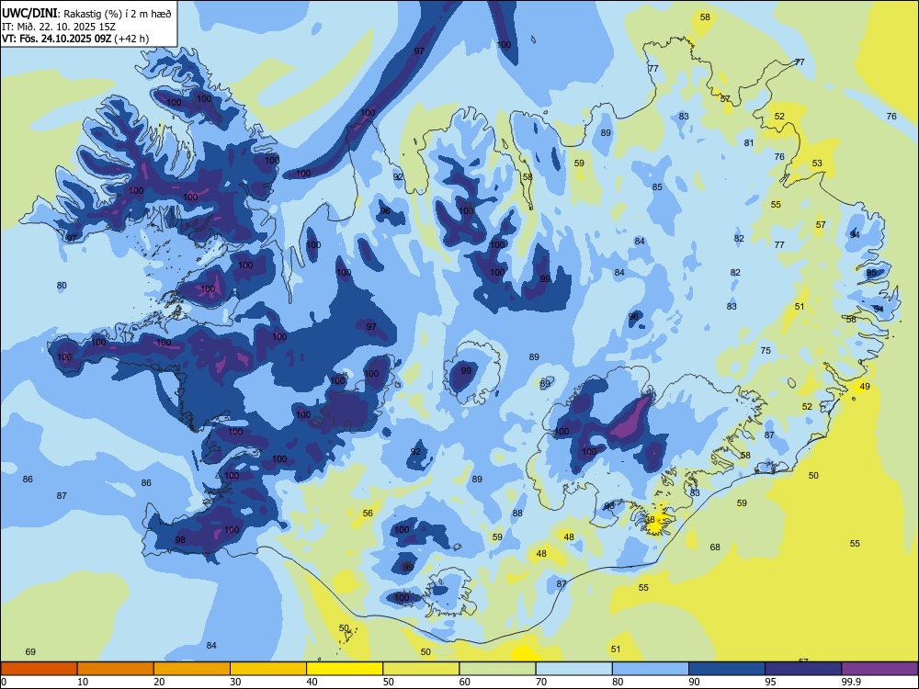Click the '10' legend scale label
Screen dimensions: 919x689
coord(83,682)
